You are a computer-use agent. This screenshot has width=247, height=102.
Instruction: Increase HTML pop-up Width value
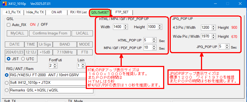coord(126,26)
